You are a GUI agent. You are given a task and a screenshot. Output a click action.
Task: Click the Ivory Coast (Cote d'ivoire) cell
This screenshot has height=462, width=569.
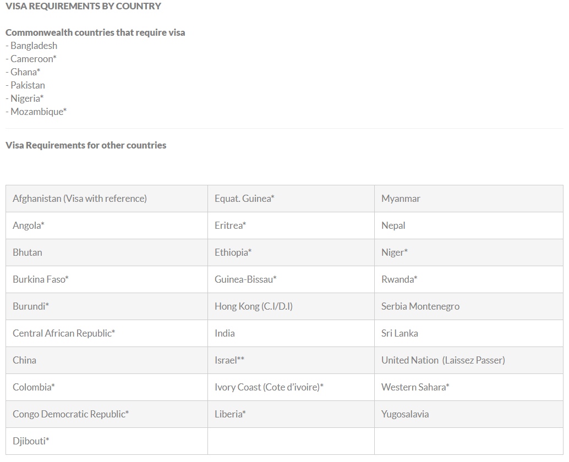(269, 387)
